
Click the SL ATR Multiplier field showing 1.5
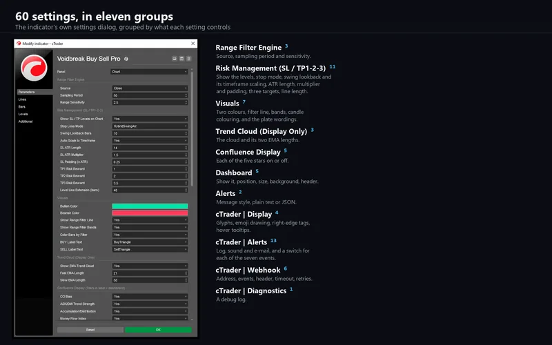click(150, 155)
